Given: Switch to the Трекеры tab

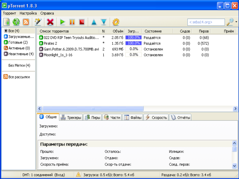Looking at the screenshot, I should 71,118.
